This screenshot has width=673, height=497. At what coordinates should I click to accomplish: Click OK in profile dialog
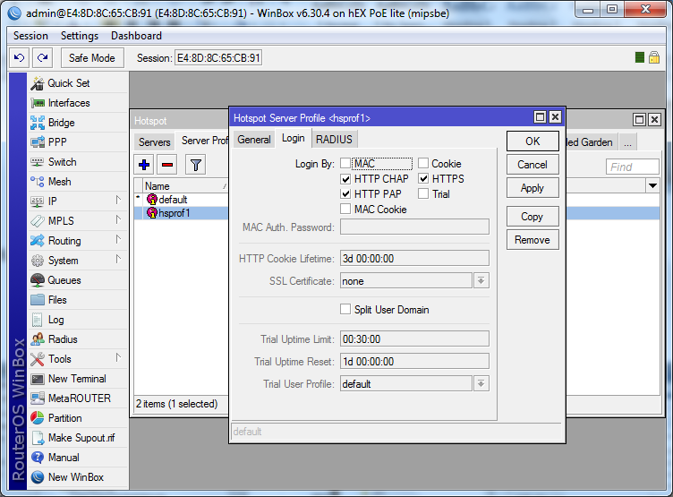point(532,141)
